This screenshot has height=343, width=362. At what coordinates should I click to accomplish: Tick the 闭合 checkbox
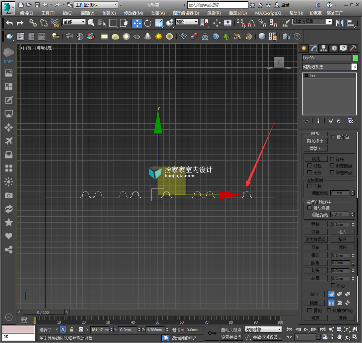click(x=309, y=172)
